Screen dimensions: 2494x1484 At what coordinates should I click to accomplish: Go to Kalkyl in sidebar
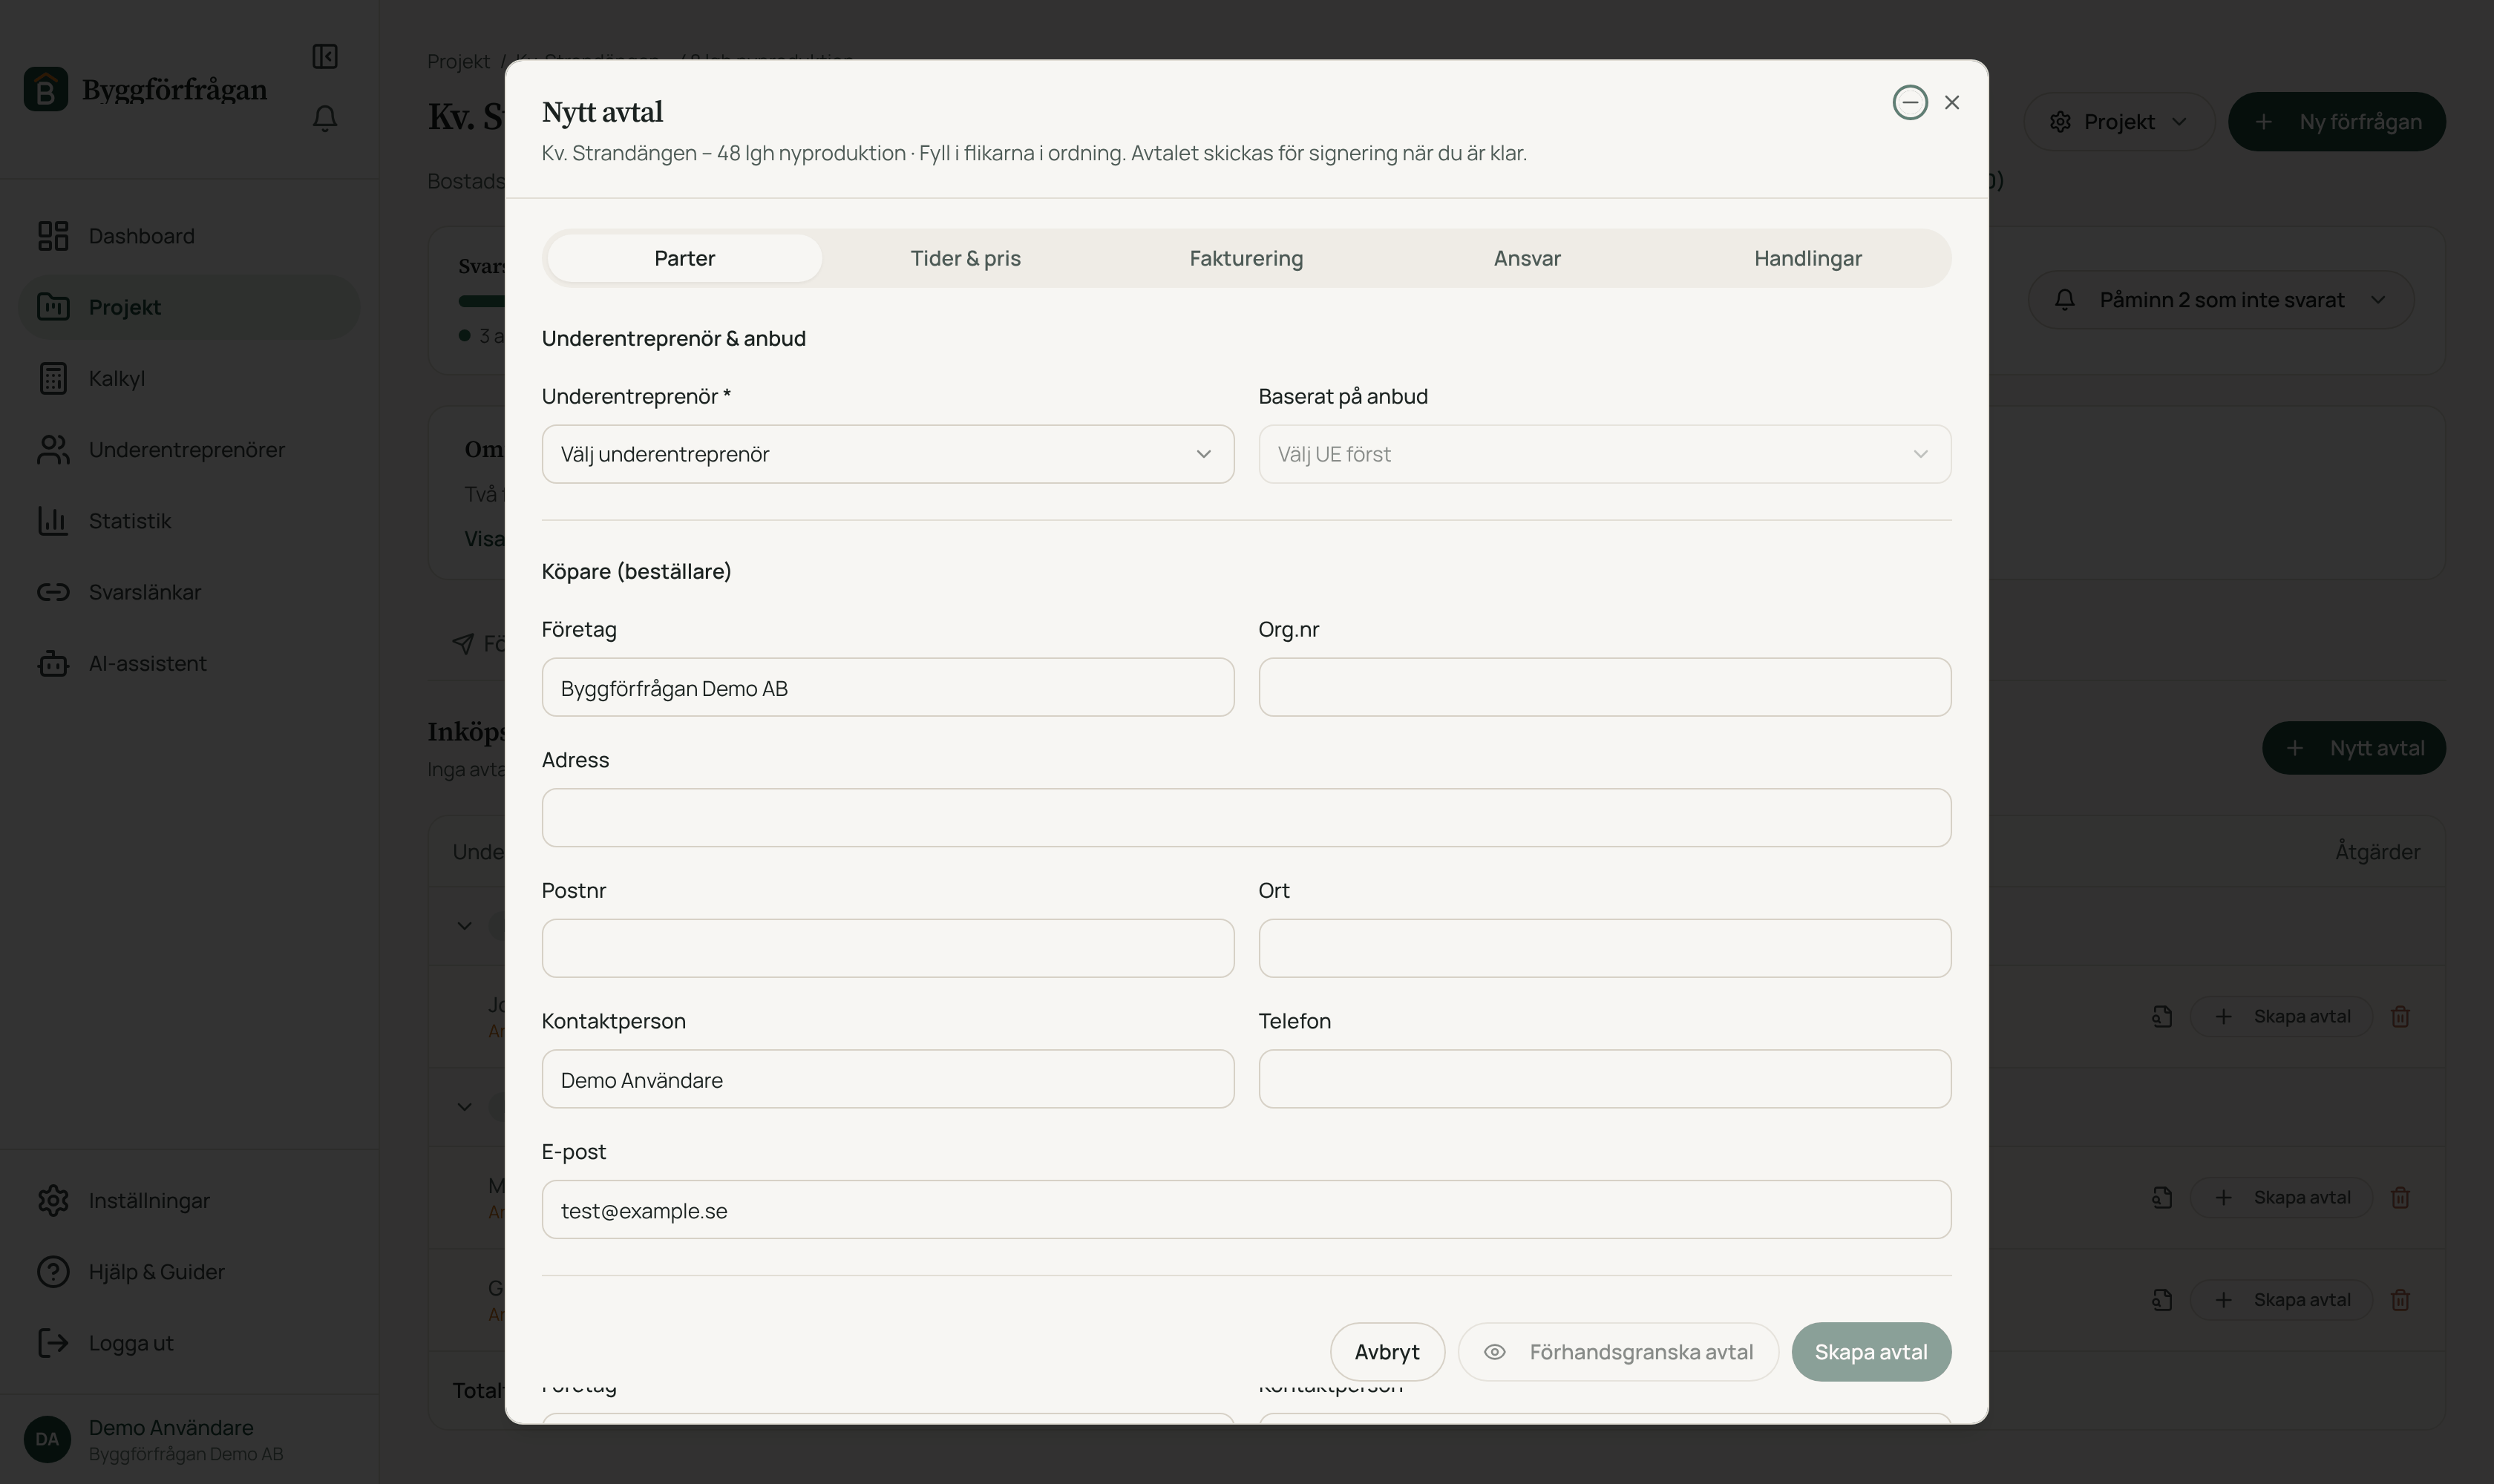pos(189,378)
